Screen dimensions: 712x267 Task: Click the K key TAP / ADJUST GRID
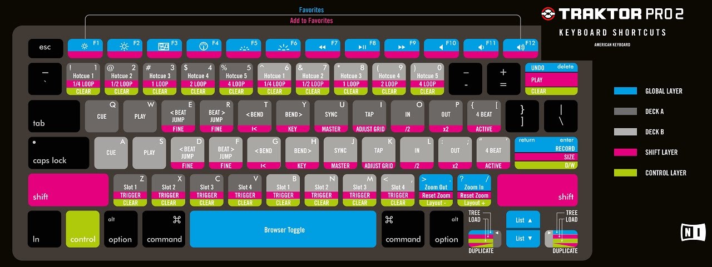(x=378, y=153)
